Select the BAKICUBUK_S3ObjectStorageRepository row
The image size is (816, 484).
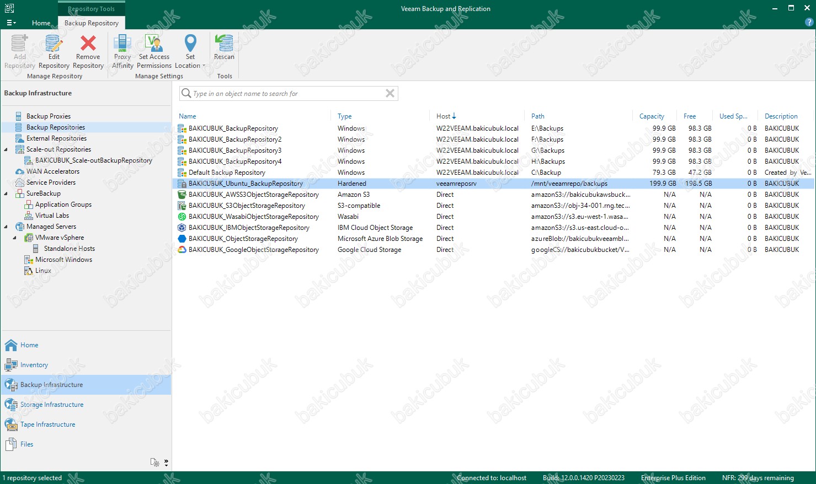494,206
